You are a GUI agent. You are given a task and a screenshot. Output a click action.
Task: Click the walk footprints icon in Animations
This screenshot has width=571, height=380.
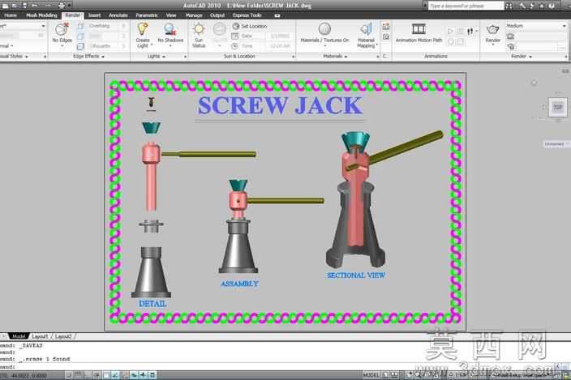click(x=470, y=32)
